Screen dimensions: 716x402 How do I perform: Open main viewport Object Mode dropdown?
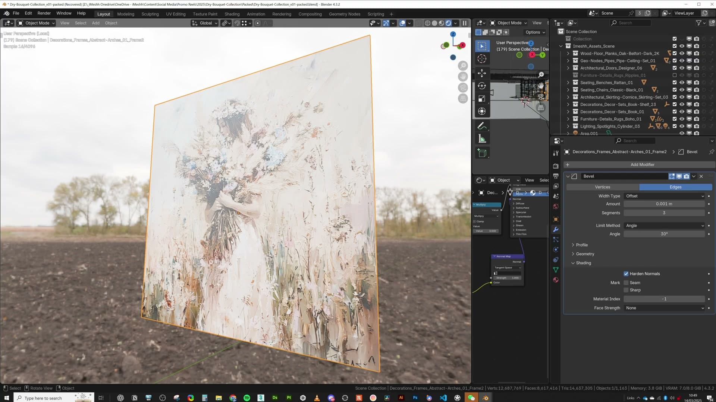pyautogui.click(x=37, y=23)
